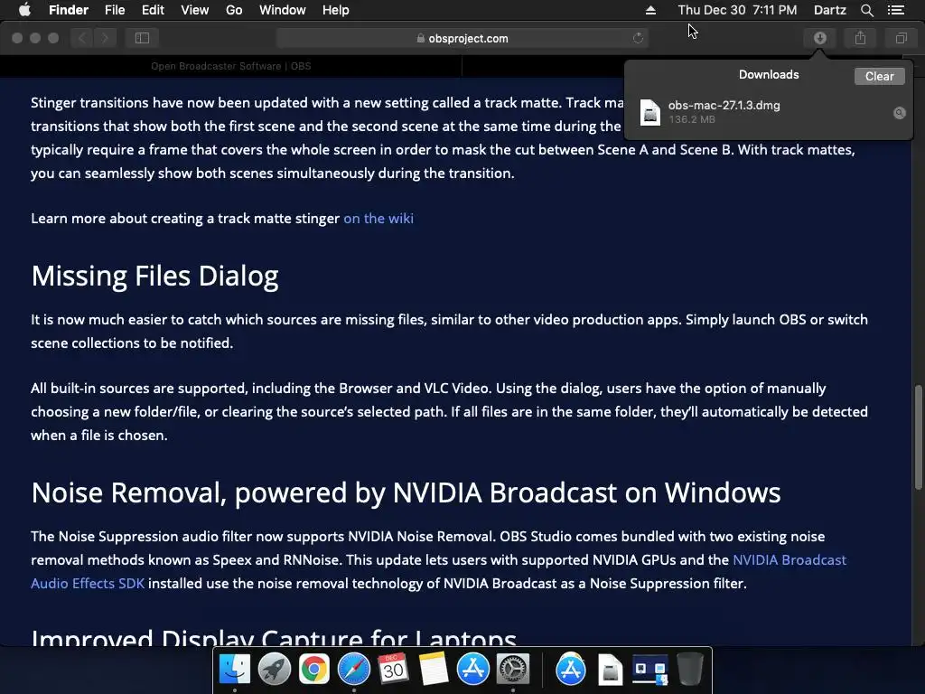The image size is (925, 694).
Task: Click the date and time in menu bar
Action: 737,10
